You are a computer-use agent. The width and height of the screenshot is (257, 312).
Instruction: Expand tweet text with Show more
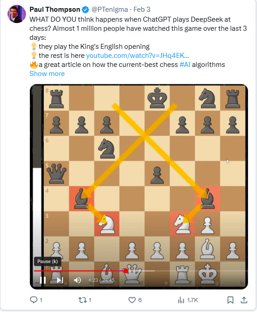tap(47, 74)
